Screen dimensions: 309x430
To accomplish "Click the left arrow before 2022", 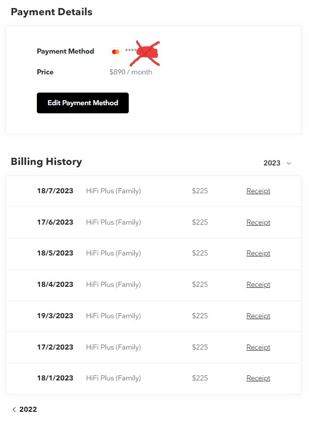I will pyautogui.click(x=14, y=409).
